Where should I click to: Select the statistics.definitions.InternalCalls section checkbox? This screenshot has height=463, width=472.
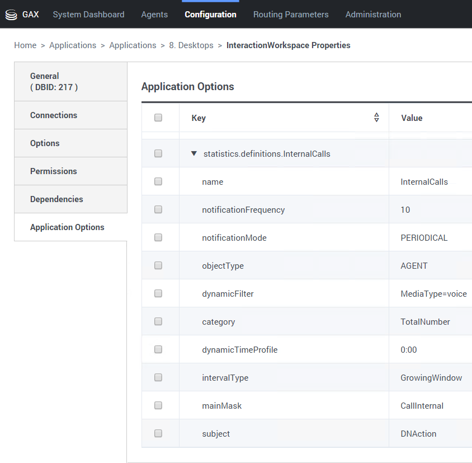click(x=158, y=153)
